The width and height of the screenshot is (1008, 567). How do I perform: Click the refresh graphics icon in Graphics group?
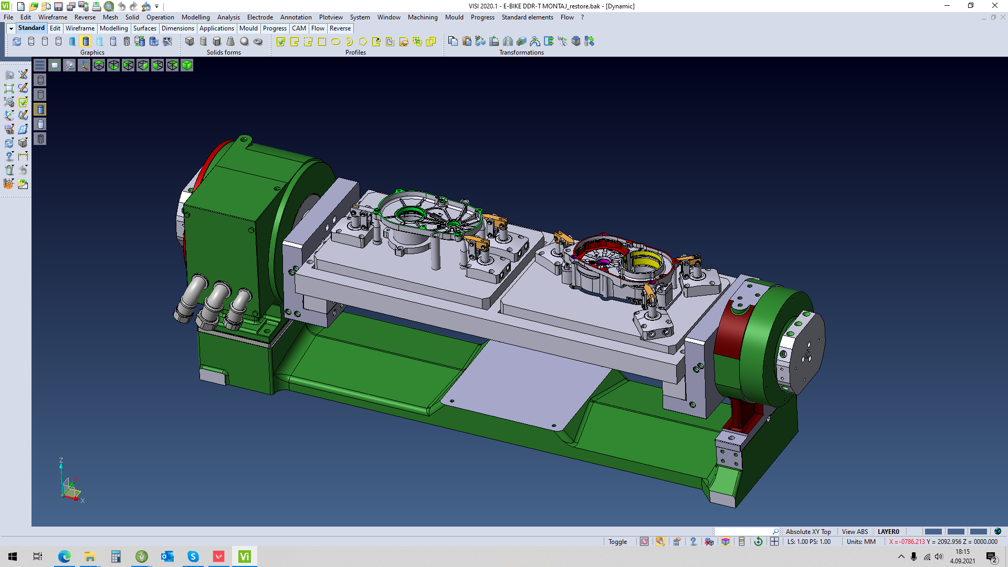pyautogui.click(x=17, y=41)
